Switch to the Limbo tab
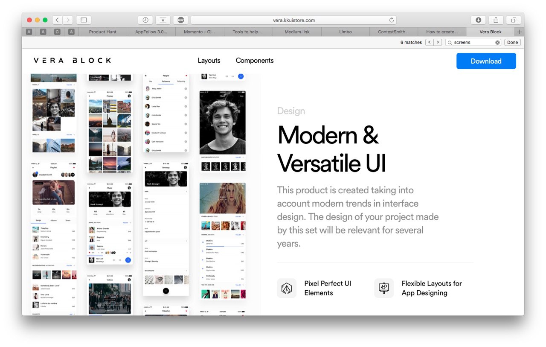The height and width of the screenshot is (347, 546). (346, 32)
